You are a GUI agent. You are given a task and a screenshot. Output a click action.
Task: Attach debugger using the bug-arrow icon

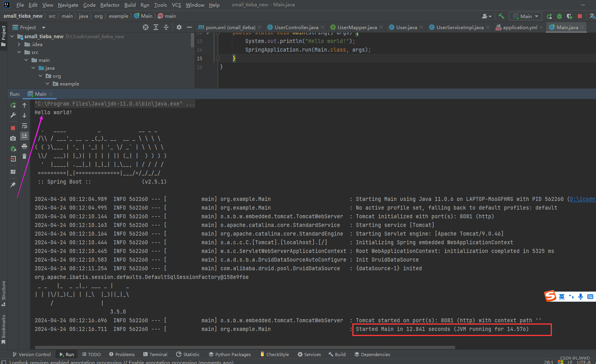13,149
